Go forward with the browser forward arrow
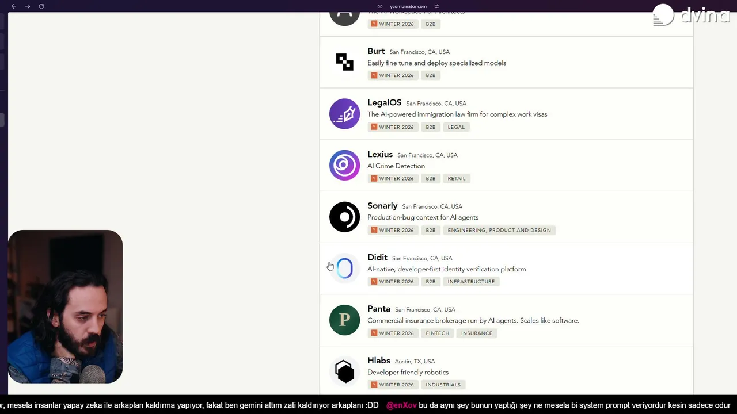Image resolution: width=737 pixels, height=414 pixels. (27, 6)
